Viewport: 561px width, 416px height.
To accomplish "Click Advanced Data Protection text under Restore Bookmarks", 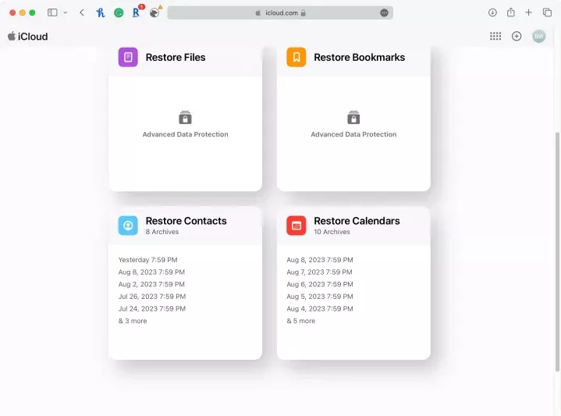I will point(353,134).
